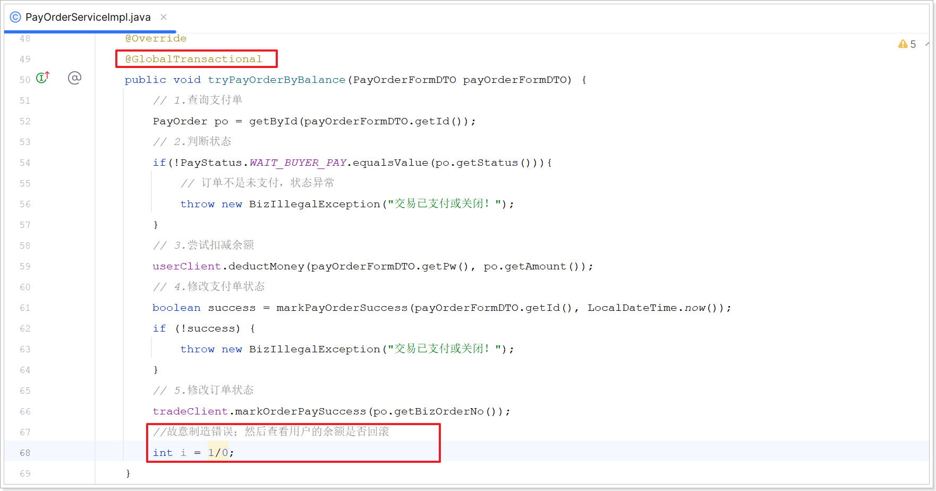Screen dimensions: 936x491
Task: Click the @GlobalTransactional annotation
Action: pyautogui.click(x=193, y=59)
